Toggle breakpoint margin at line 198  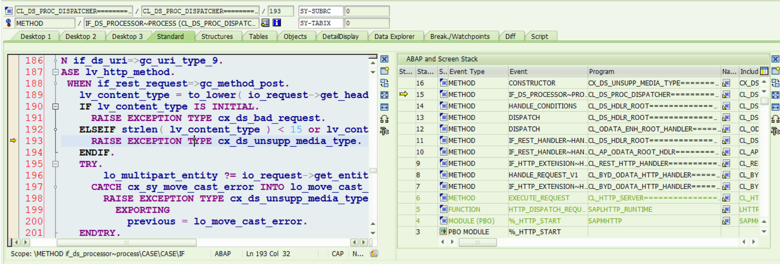[x=13, y=198]
